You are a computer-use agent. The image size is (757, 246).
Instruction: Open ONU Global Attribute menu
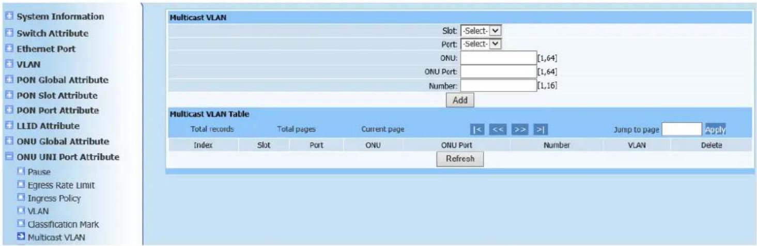(x=63, y=142)
